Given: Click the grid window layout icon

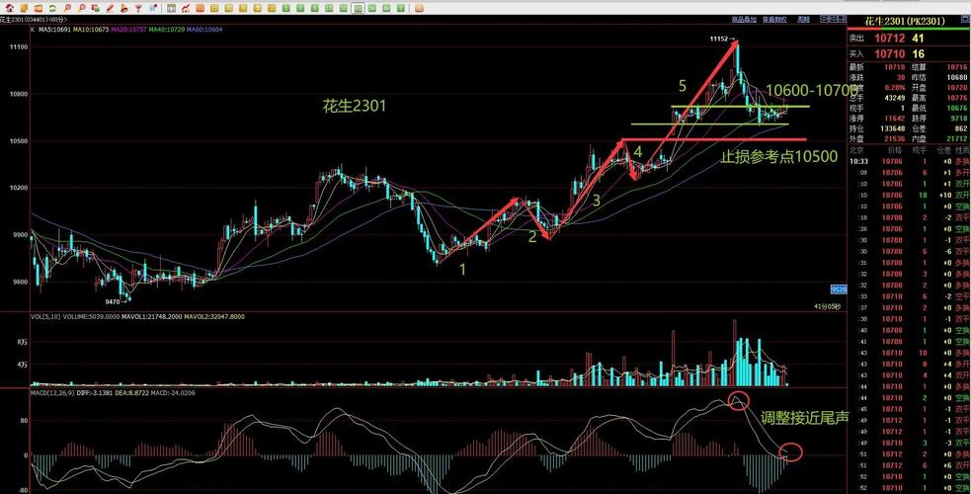Looking at the screenshot, I should tap(171, 8).
